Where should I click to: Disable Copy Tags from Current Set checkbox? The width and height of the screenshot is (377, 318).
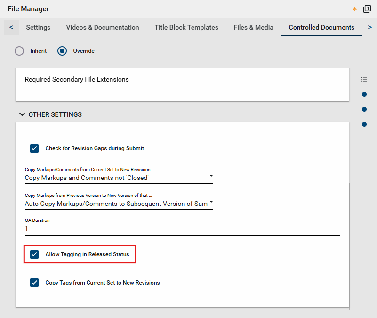(x=34, y=283)
